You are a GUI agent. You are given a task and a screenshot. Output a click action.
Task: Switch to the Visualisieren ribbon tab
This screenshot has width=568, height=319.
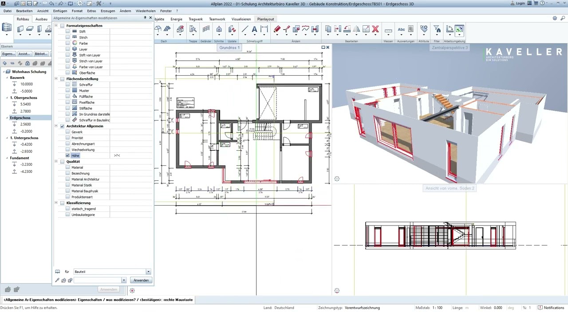point(241,19)
